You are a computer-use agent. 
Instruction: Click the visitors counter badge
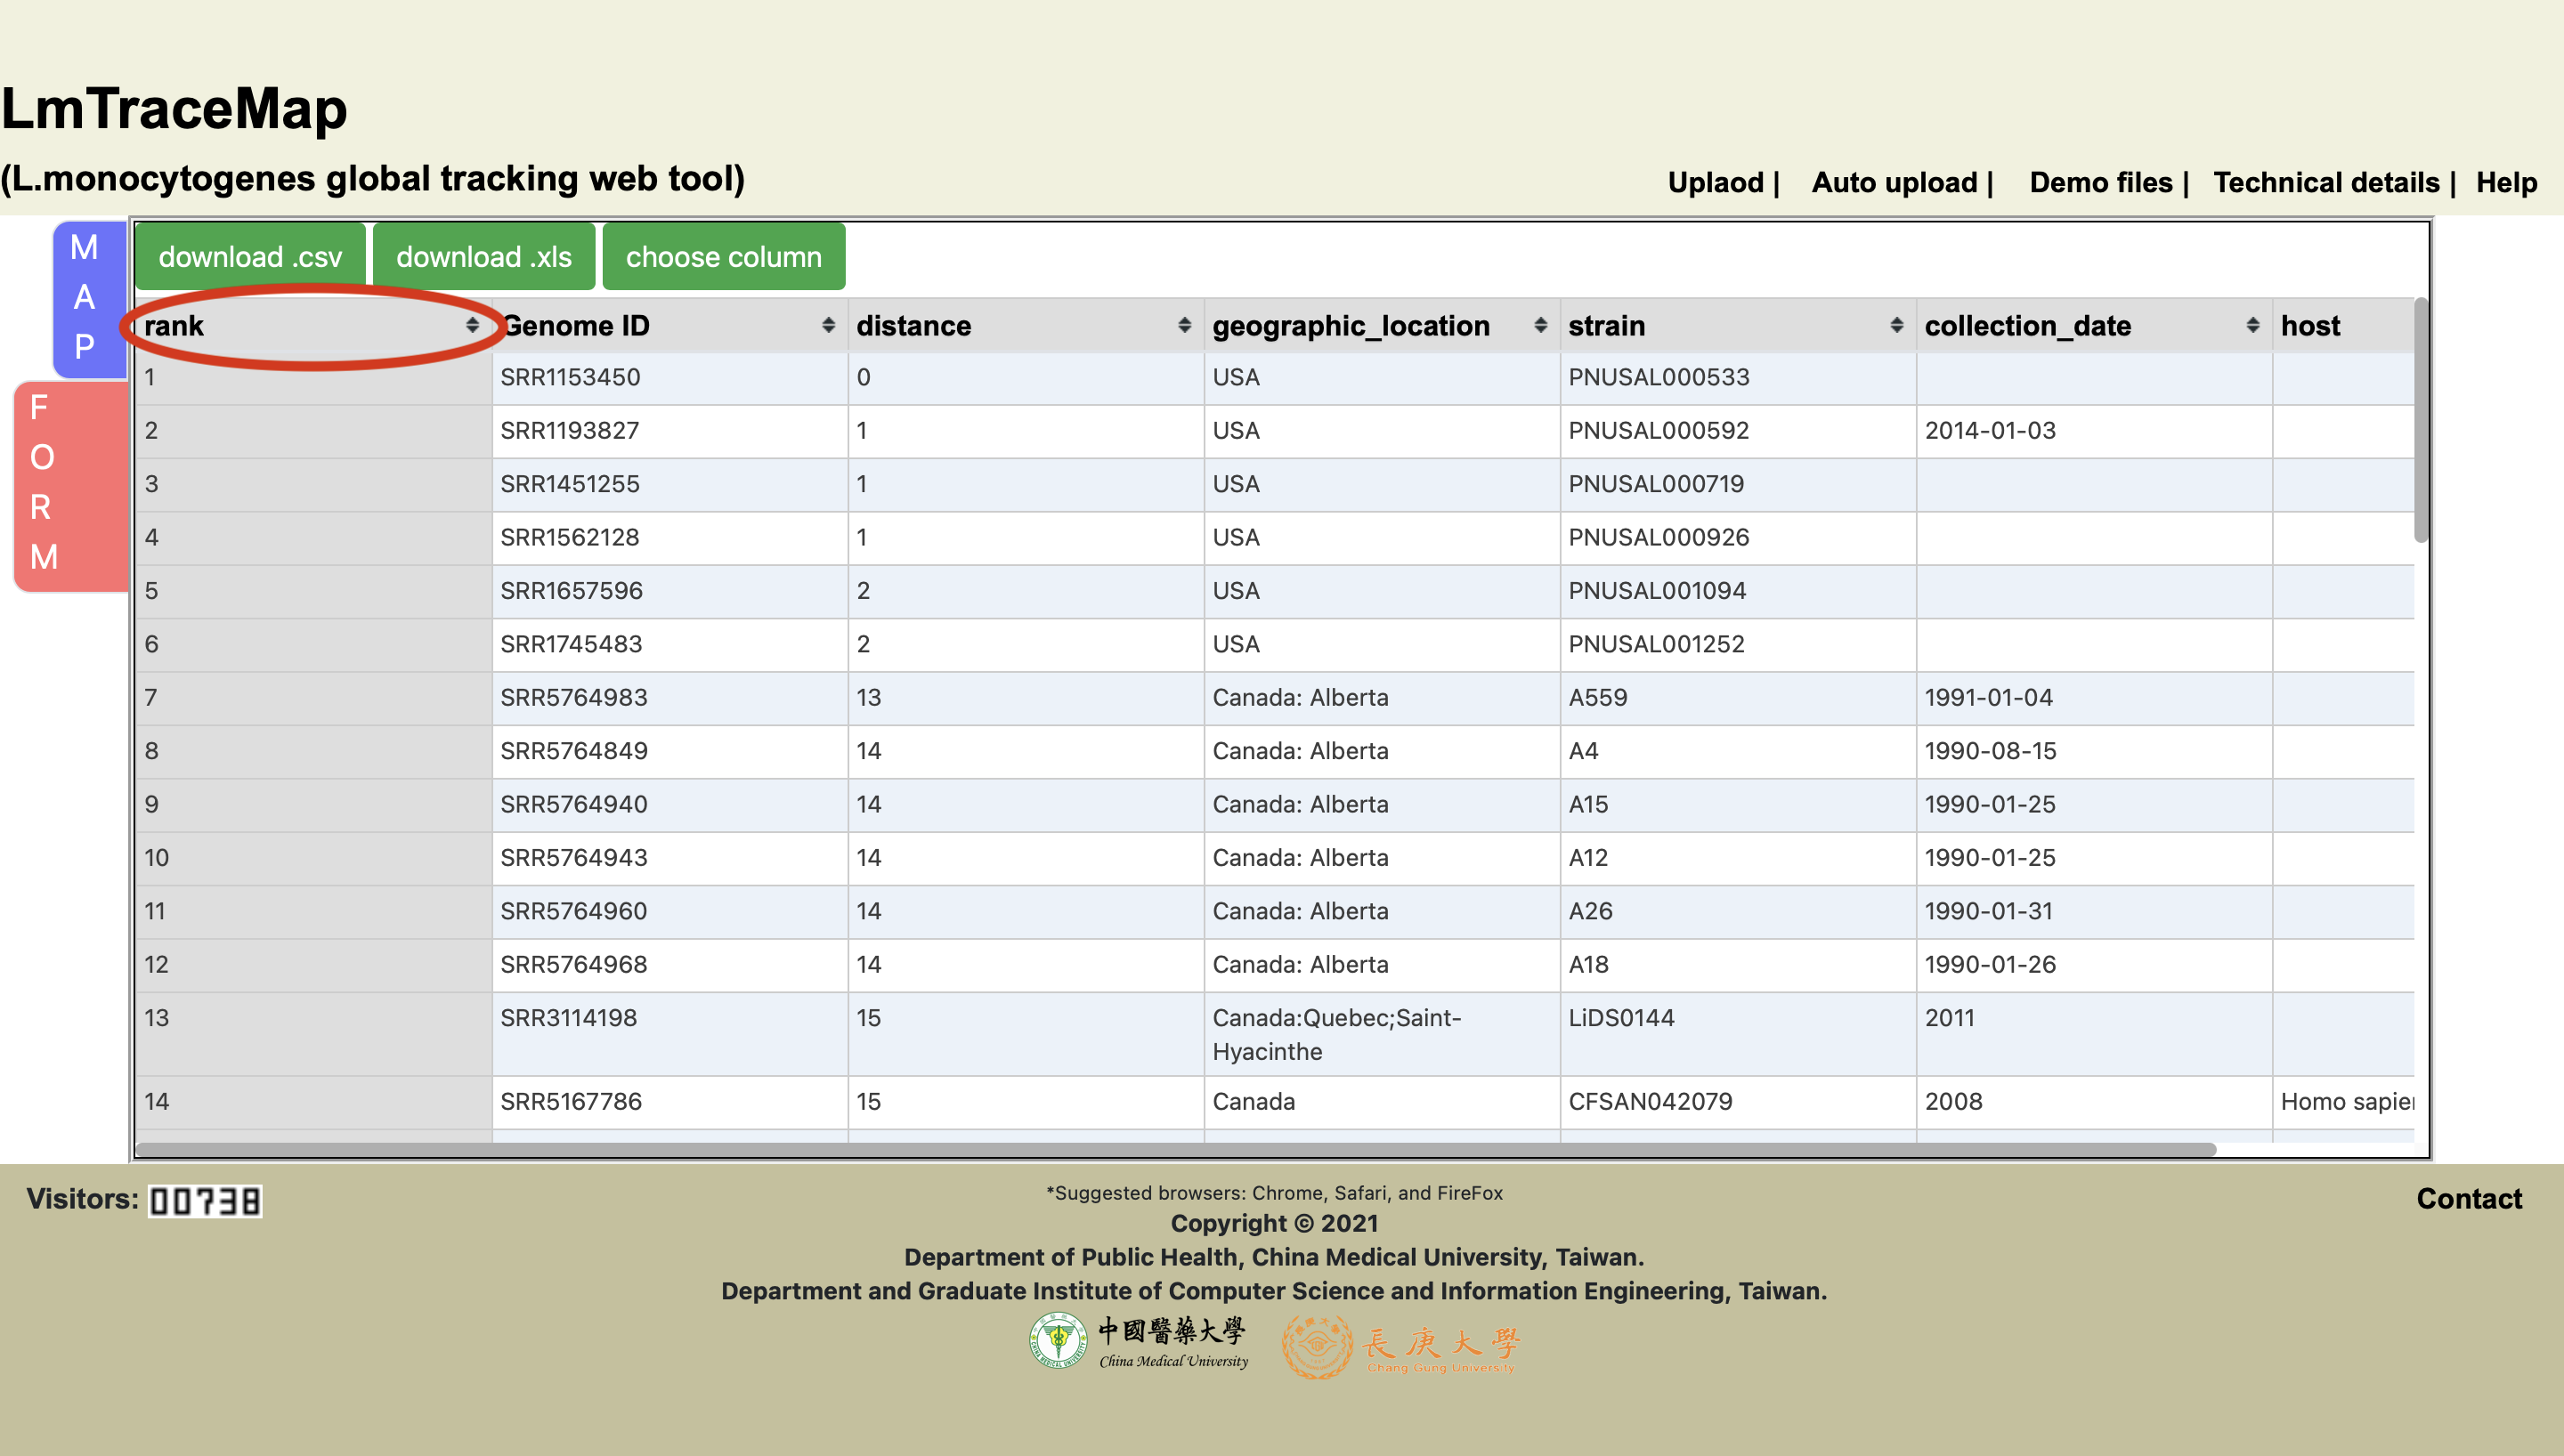[x=205, y=1200]
